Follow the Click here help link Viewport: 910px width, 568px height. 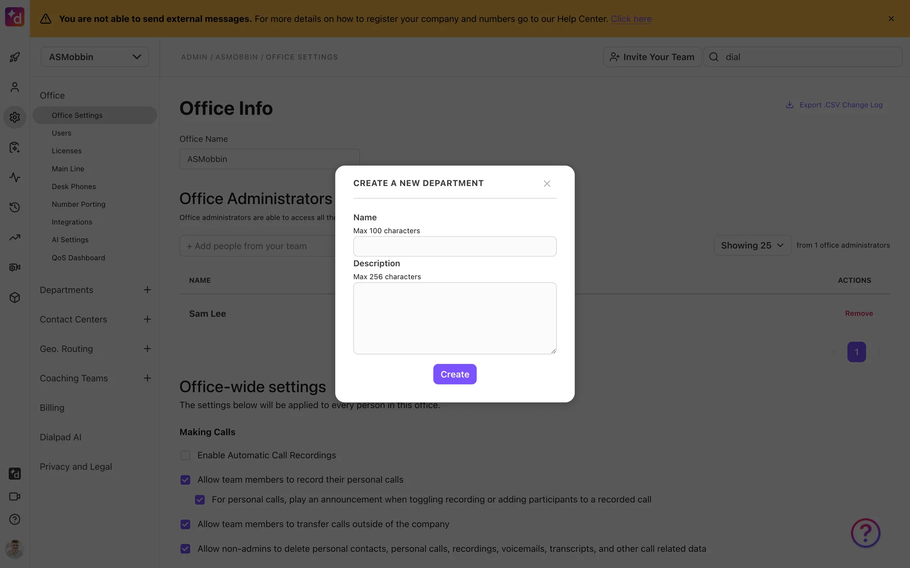[631, 19]
